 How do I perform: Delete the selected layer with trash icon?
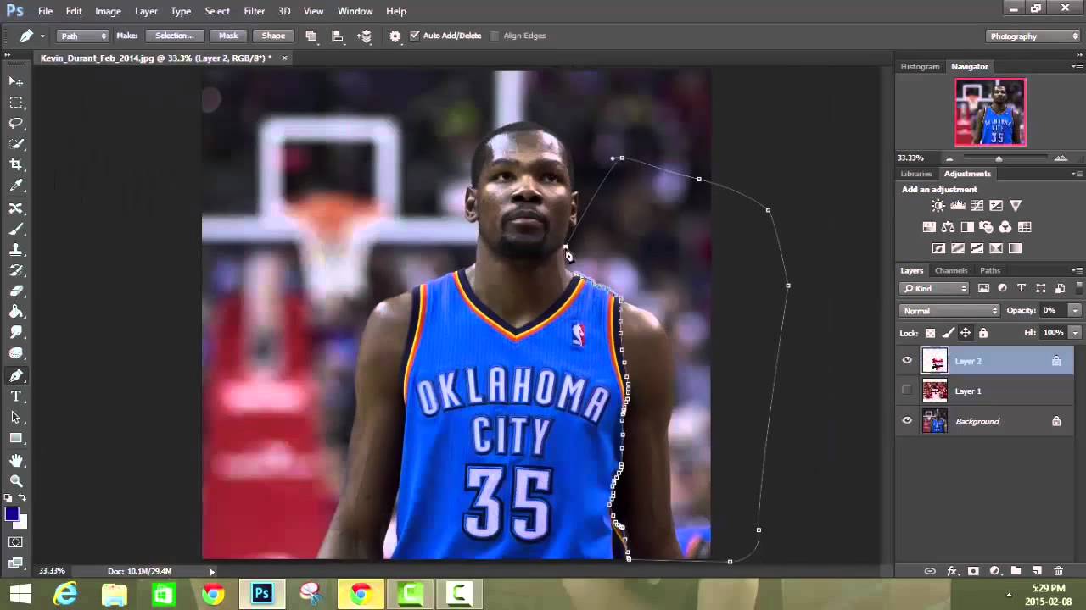[1058, 572]
